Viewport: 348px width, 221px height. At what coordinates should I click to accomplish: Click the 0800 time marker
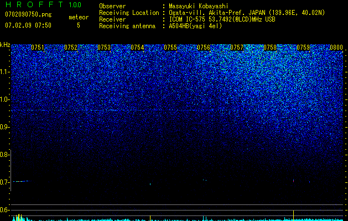click(x=336, y=47)
